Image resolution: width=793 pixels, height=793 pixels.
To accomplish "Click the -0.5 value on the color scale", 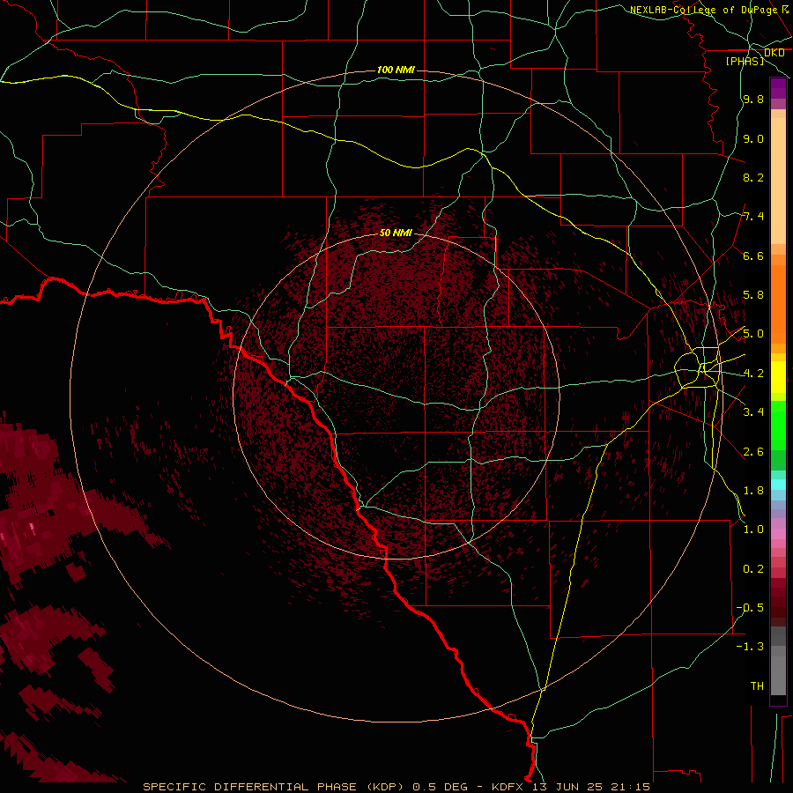I will click(x=750, y=608).
